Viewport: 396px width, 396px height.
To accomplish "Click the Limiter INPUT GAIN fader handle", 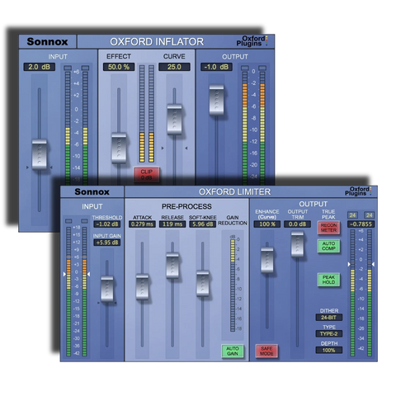I will 107,289.
